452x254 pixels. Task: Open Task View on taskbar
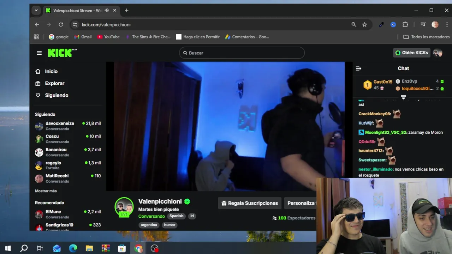coord(40,248)
